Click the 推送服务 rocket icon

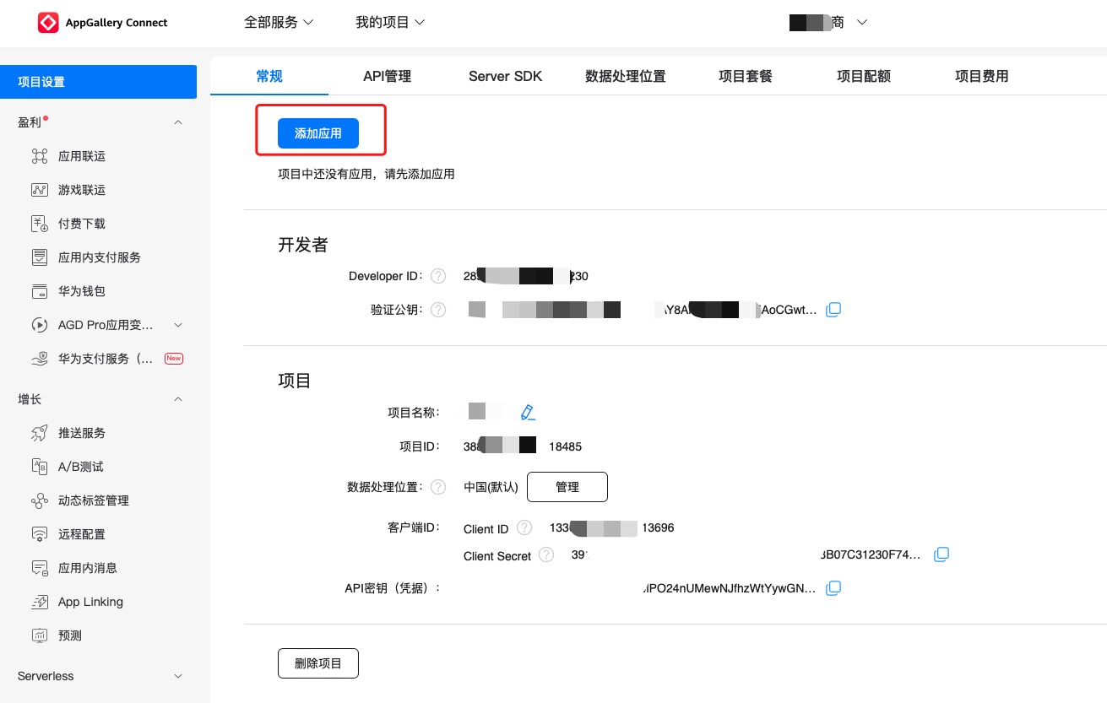tap(40, 433)
